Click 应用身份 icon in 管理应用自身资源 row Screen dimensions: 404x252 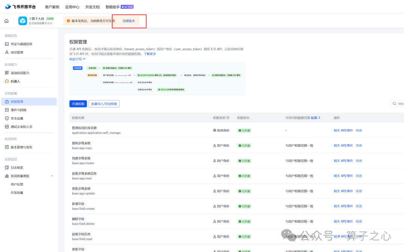click(214, 131)
